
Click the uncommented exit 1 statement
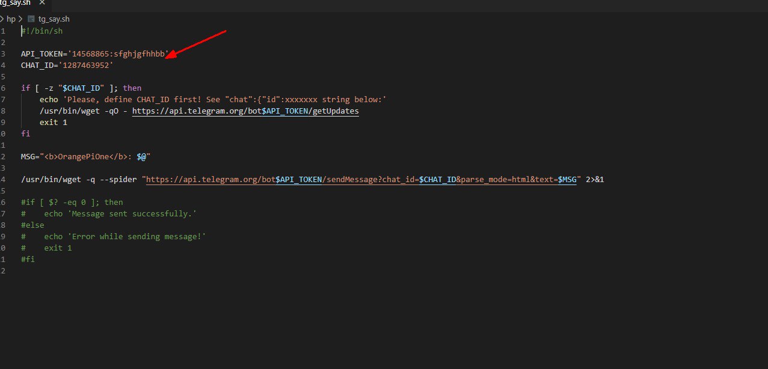(54, 123)
